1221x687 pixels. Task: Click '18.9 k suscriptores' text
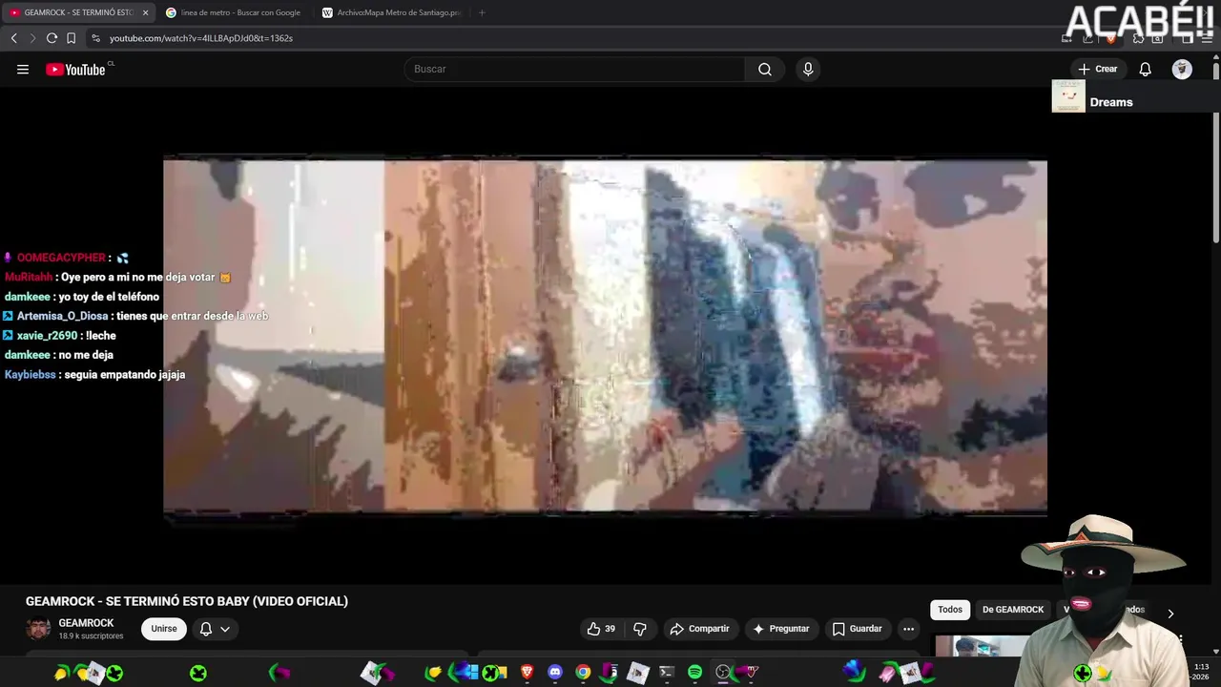[91, 636]
